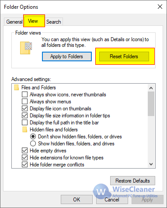Click the advanced settings scrollbar down arrow
Viewport: 167px width, 208px height.
151,164
